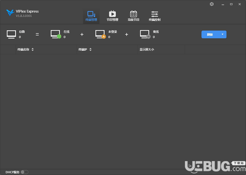Maximize the ViPlex Express window

tap(231, 4)
